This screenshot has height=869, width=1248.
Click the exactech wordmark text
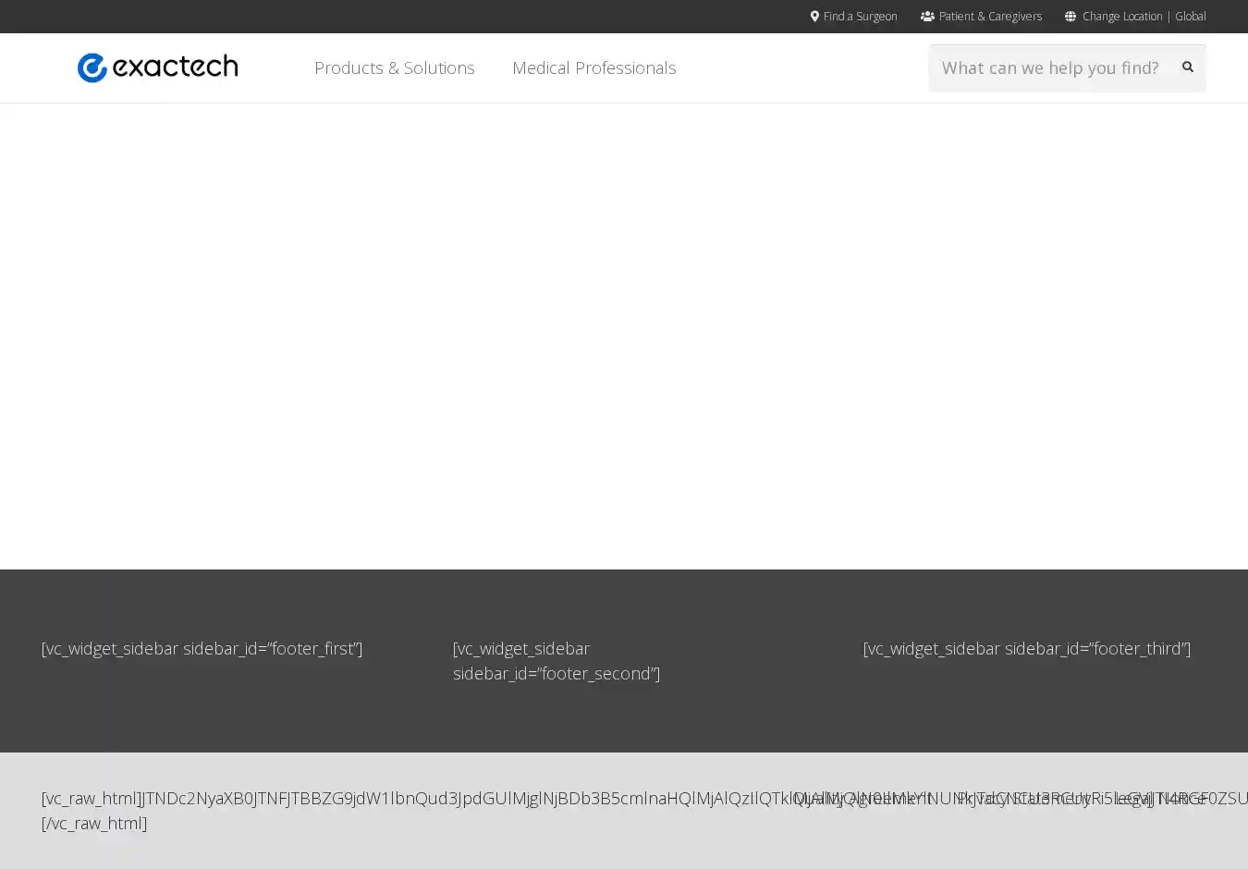click(176, 67)
